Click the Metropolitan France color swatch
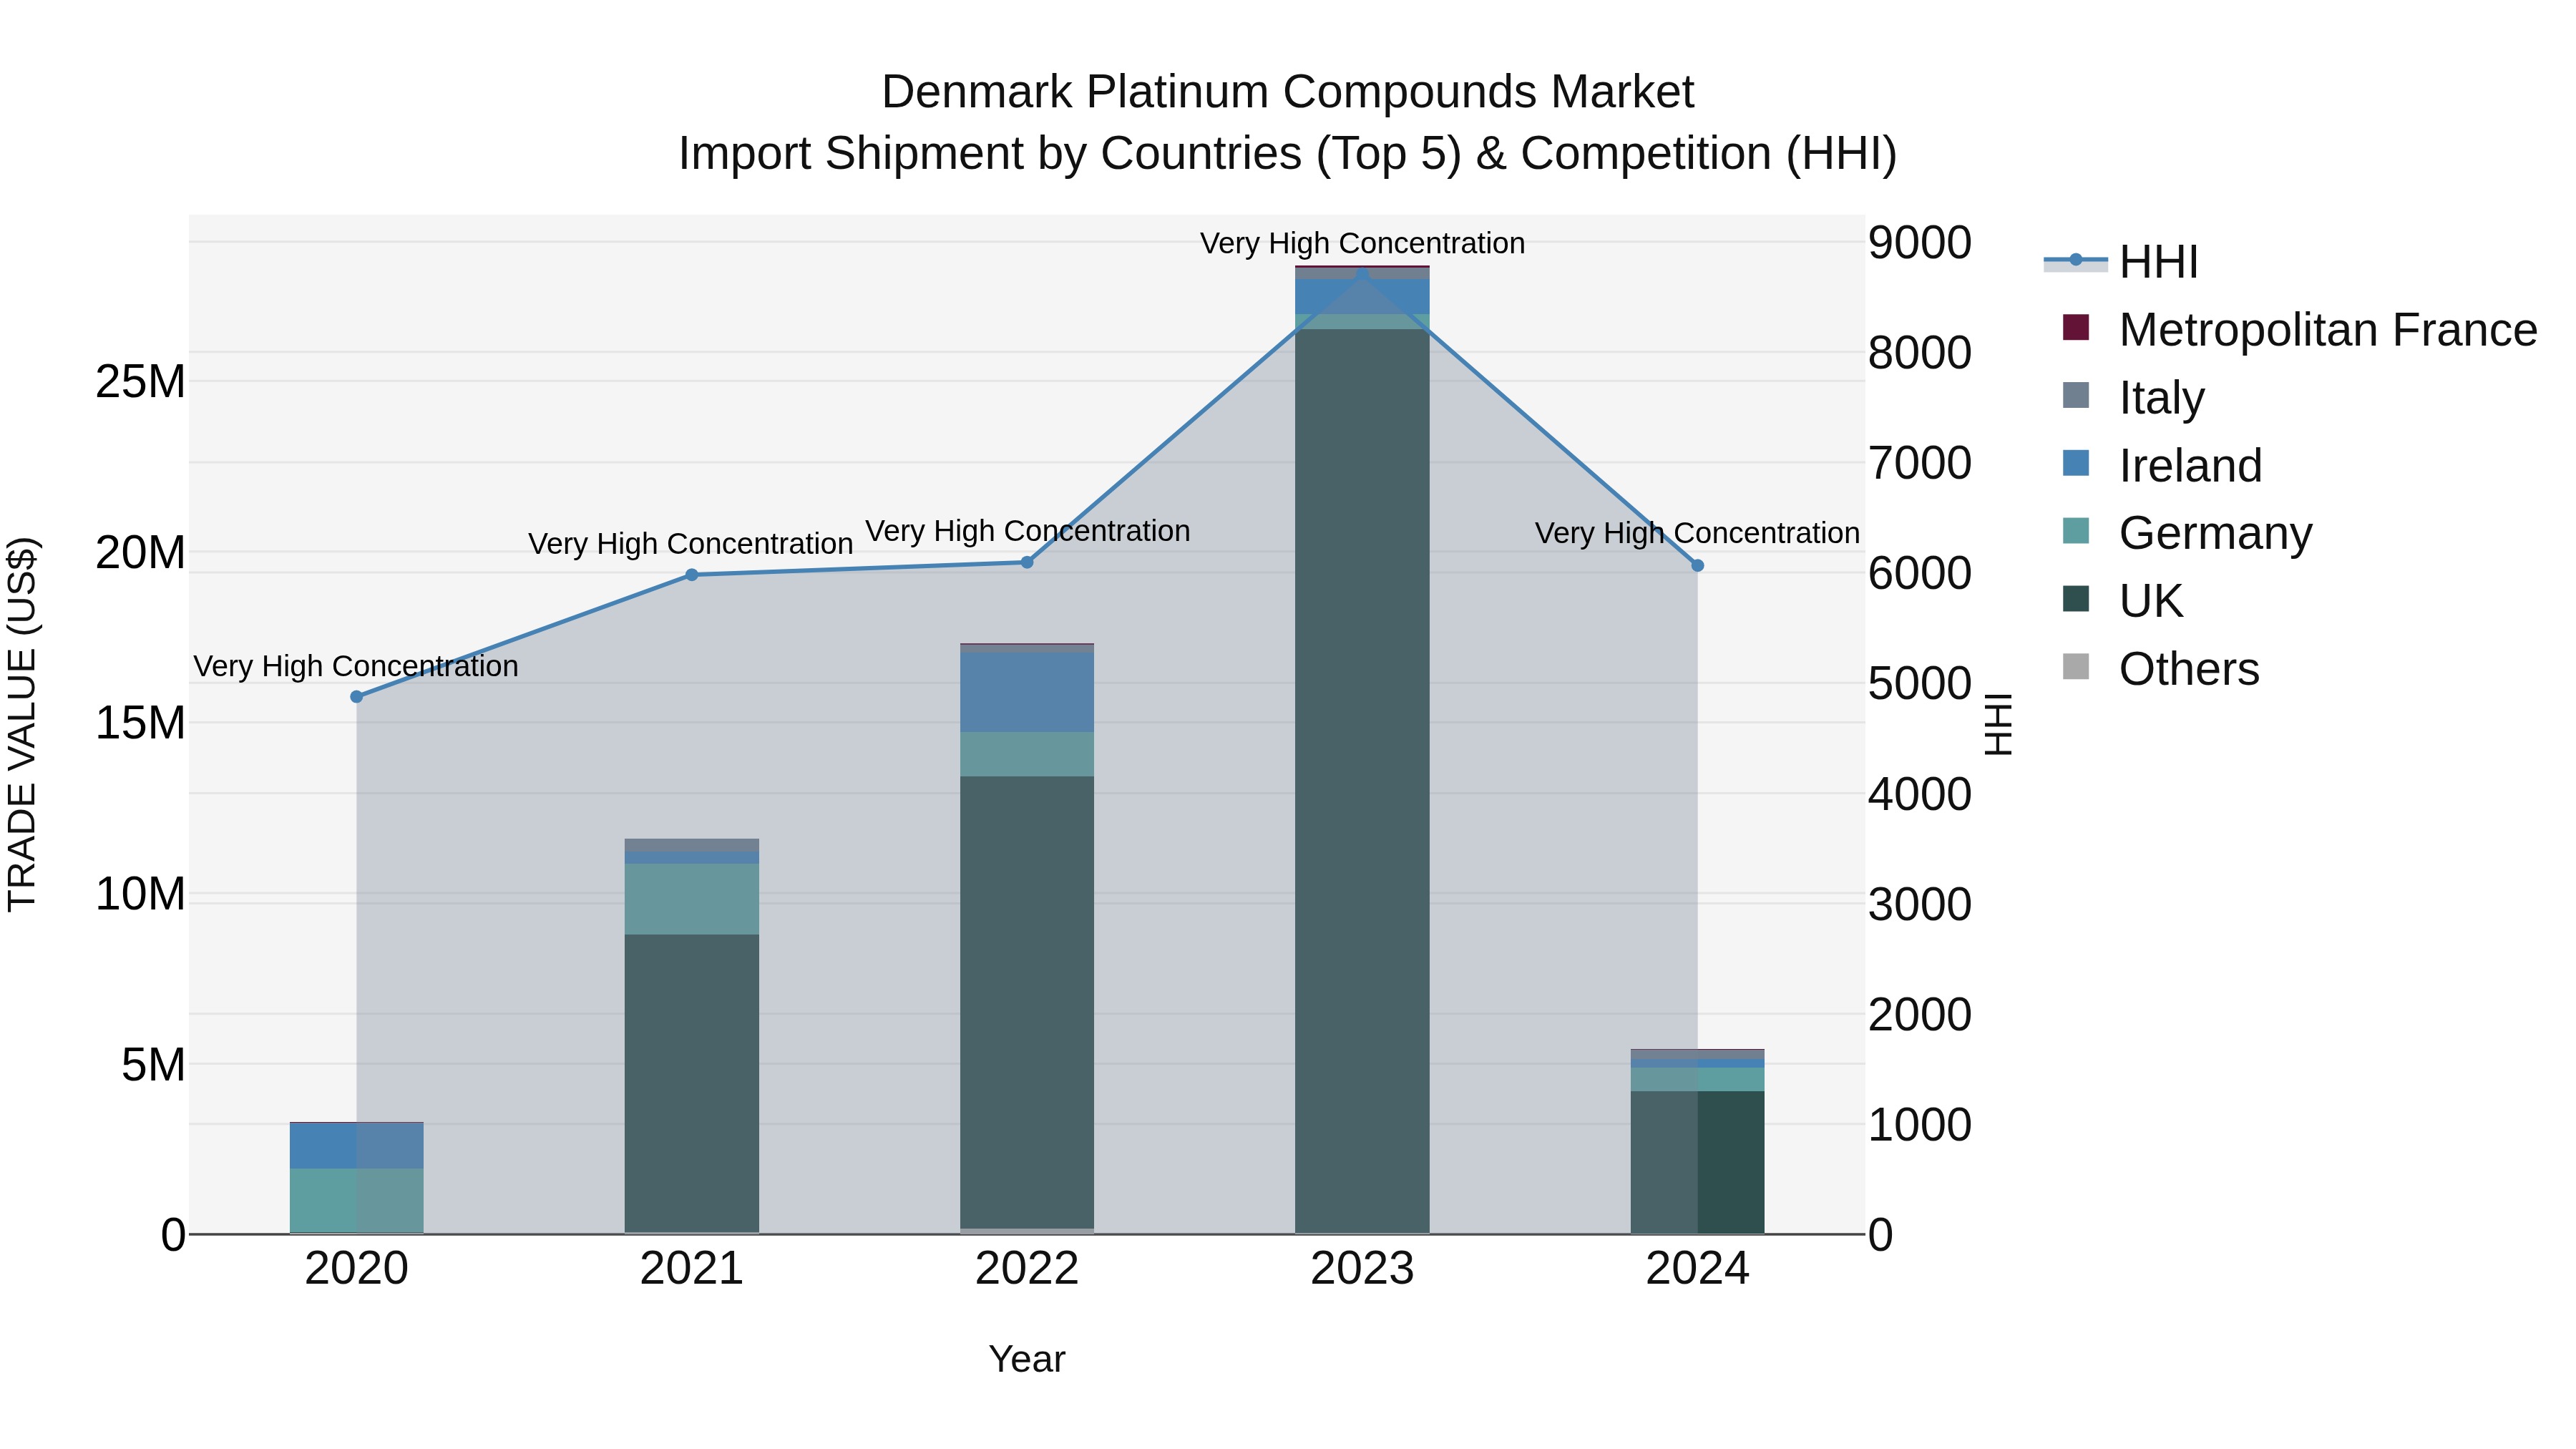This screenshot has width=2576, height=1449. (x=2076, y=328)
